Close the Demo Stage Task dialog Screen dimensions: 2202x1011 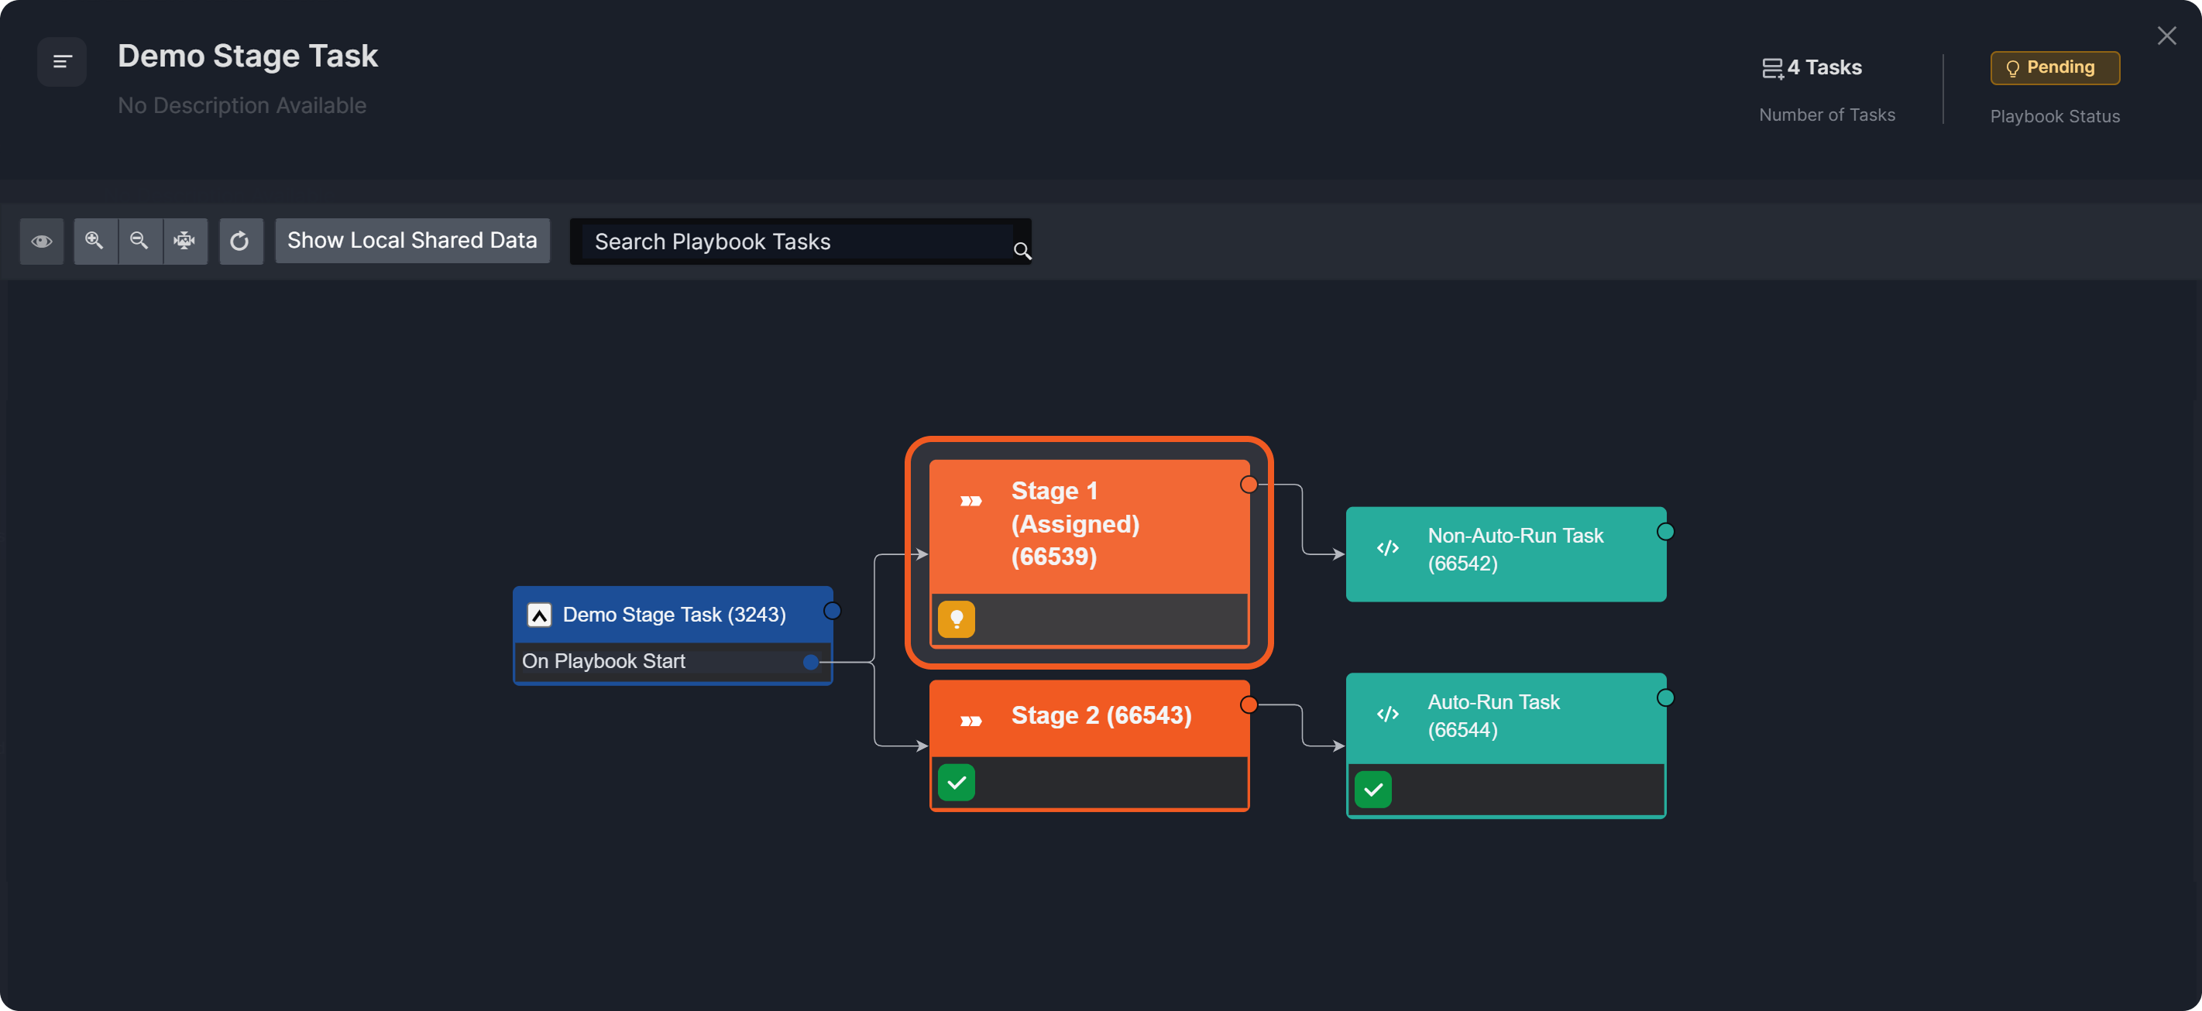coord(2166,36)
